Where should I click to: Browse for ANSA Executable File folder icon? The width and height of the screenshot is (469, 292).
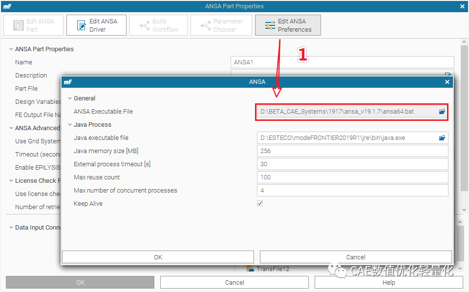coord(442,112)
